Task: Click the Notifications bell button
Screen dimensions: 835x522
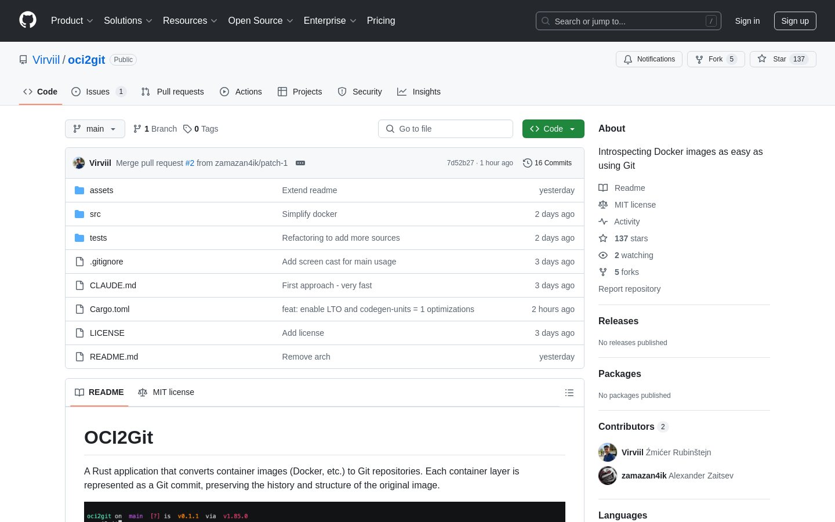Action: [x=649, y=59]
